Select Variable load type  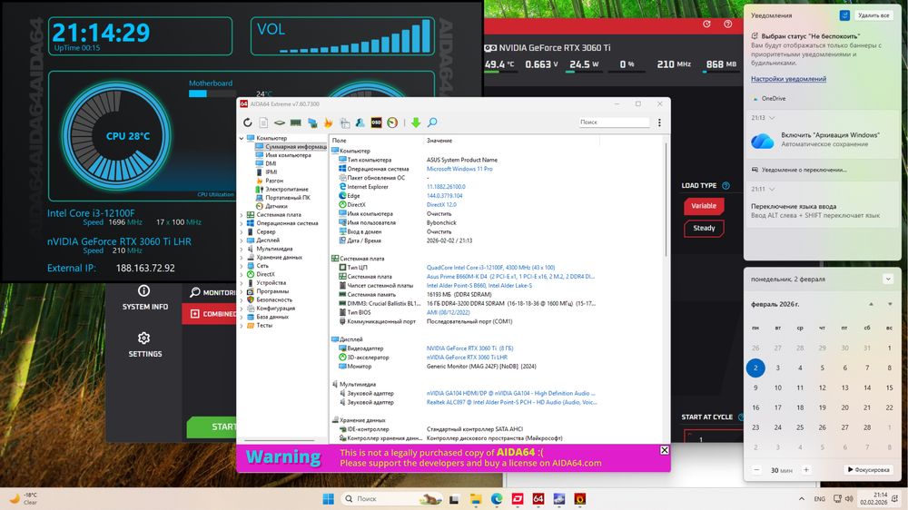tap(704, 206)
